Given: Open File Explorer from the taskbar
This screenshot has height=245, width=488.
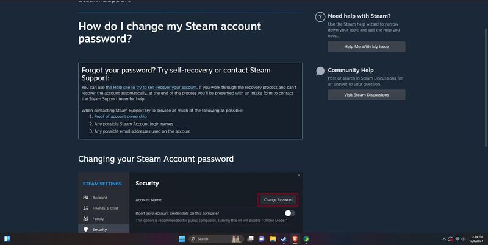Looking at the screenshot, I should tap(273, 239).
